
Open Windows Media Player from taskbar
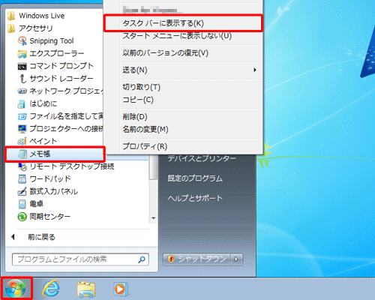pyautogui.click(x=121, y=289)
